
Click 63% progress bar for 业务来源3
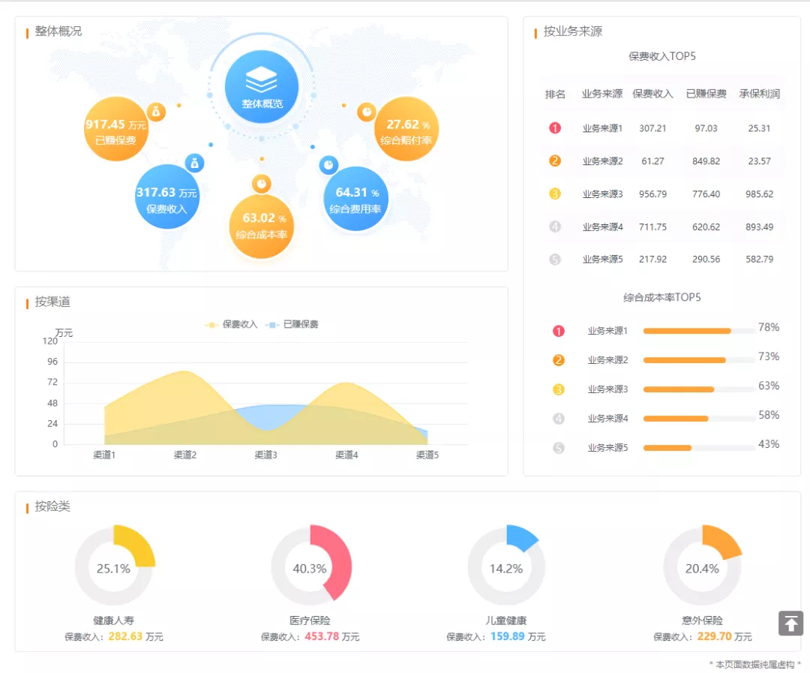(699, 389)
